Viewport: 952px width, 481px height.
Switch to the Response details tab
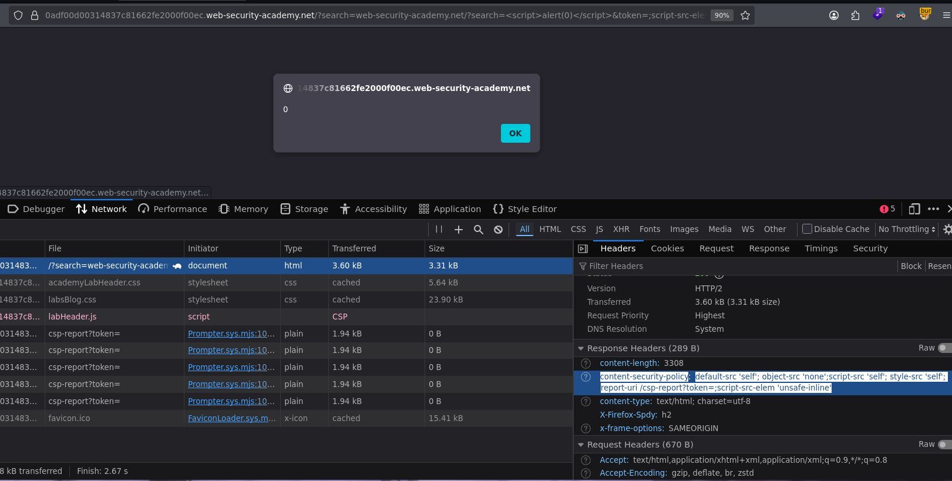pos(769,249)
